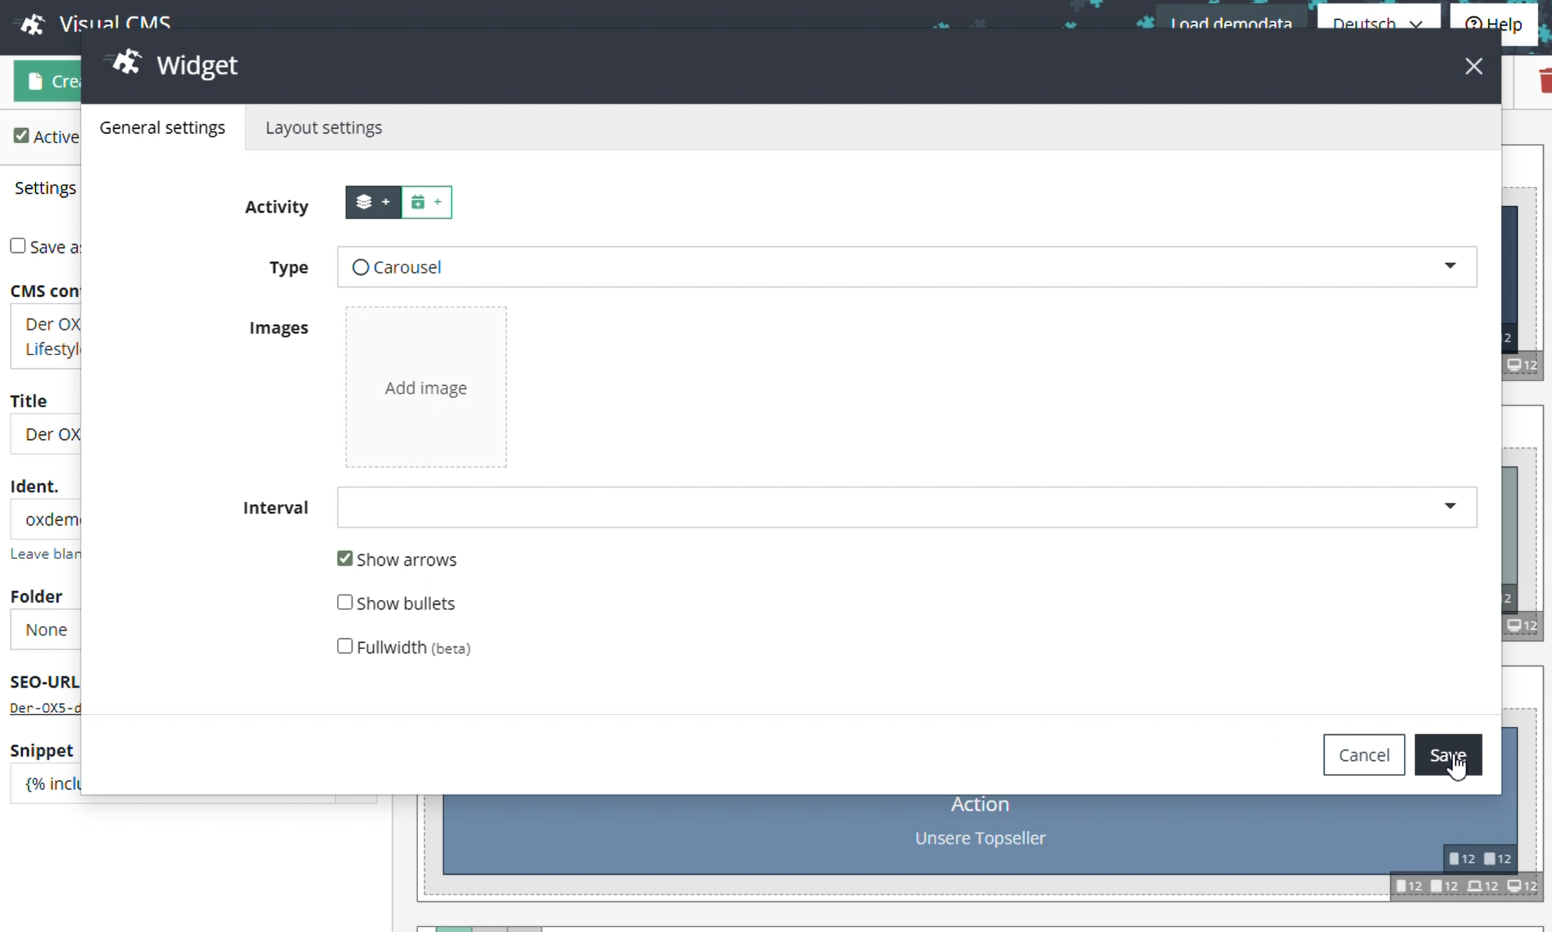Image resolution: width=1552 pixels, height=932 pixels.
Task: Click the layers plus Activity button
Action: 372,202
